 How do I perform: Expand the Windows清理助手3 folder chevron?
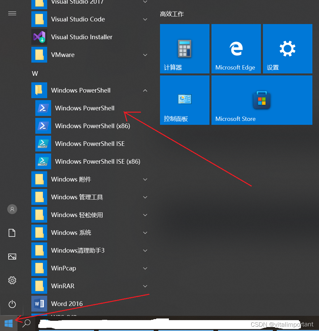coord(145,251)
